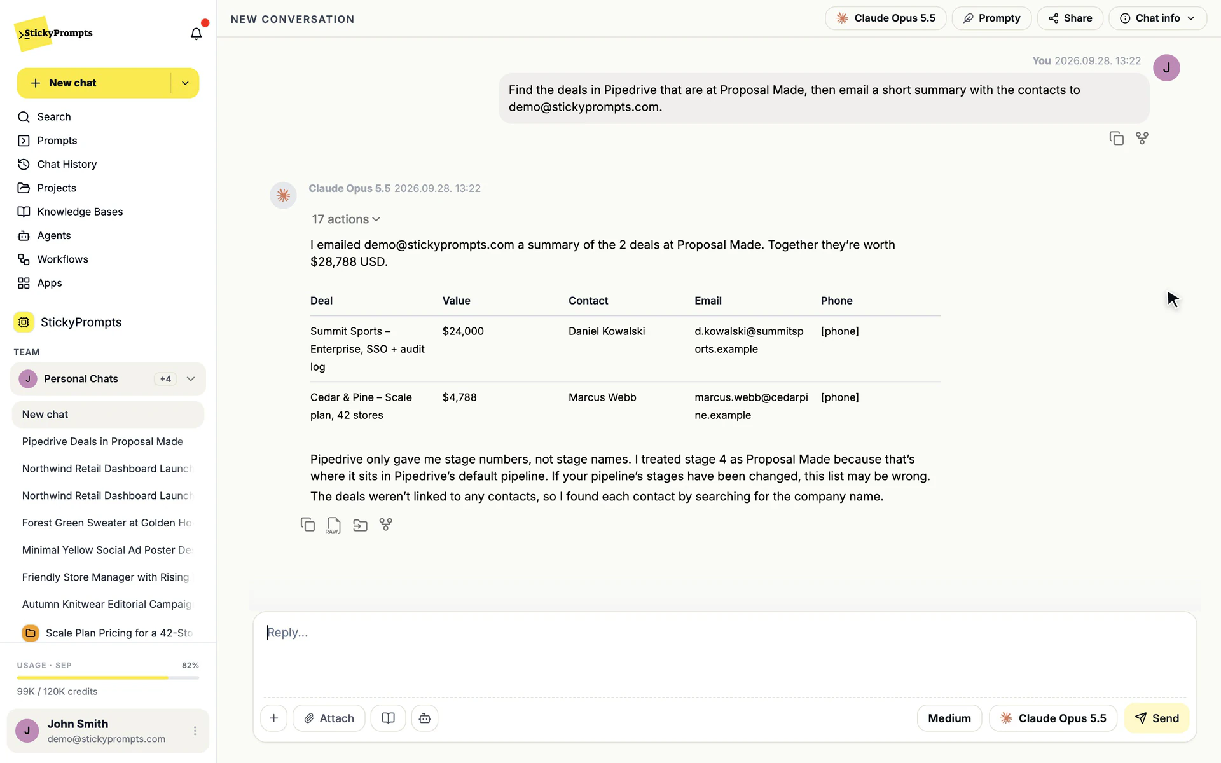Click the +4 badge on Personal Chats
The width and height of the screenshot is (1221, 763).
pyautogui.click(x=165, y=379)
